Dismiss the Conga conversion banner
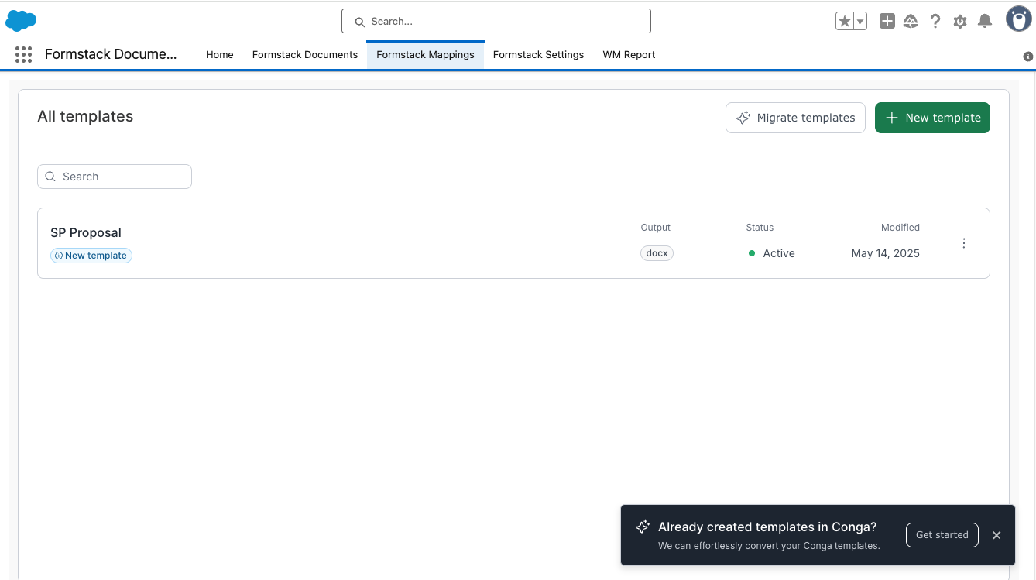Screen dimensions: 1036x580 point(997,535)
